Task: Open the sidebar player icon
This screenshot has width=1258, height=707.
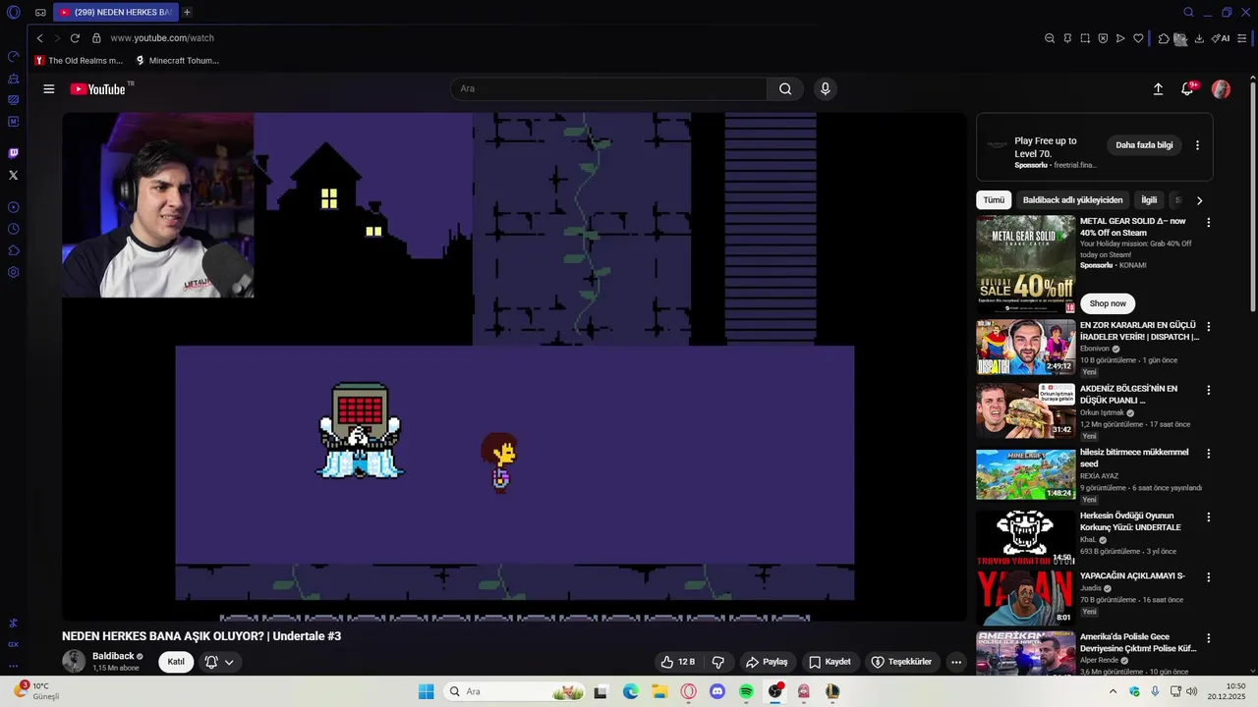Action: tap(13, 207)
